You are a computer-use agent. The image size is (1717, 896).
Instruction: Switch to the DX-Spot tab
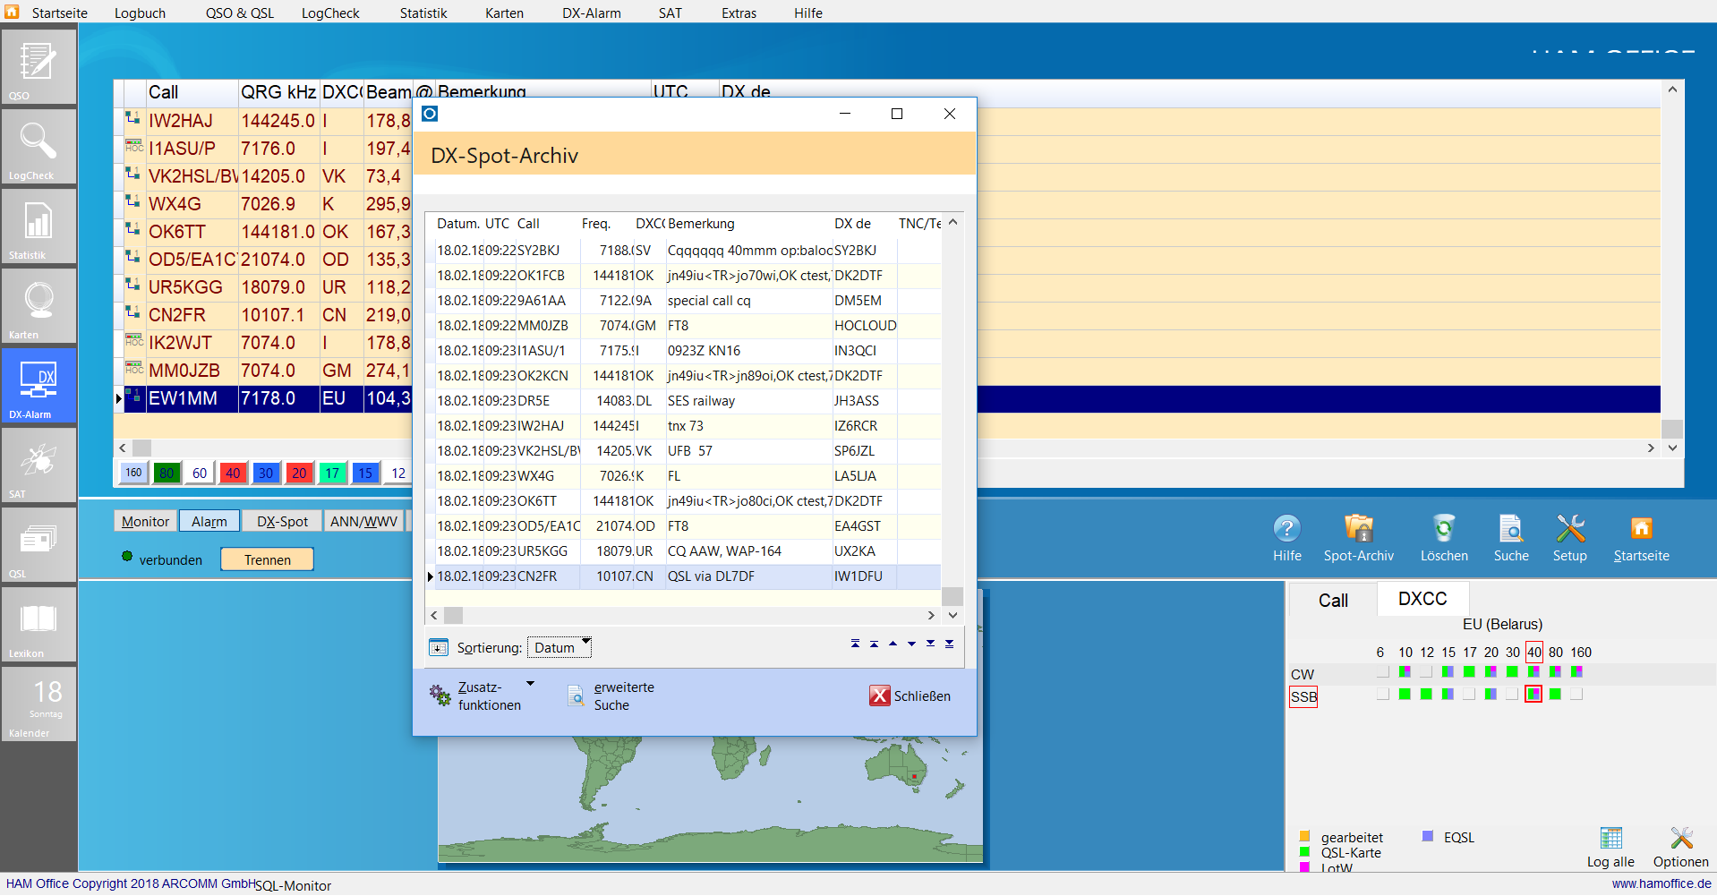(x=282, y=521)
